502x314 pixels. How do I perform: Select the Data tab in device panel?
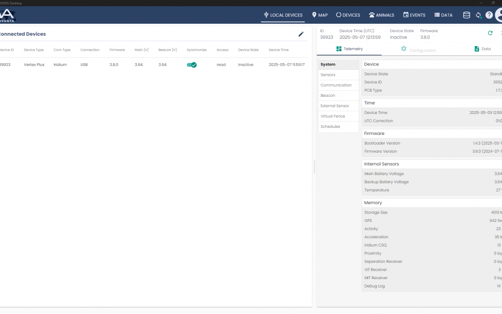click(482, 49)
